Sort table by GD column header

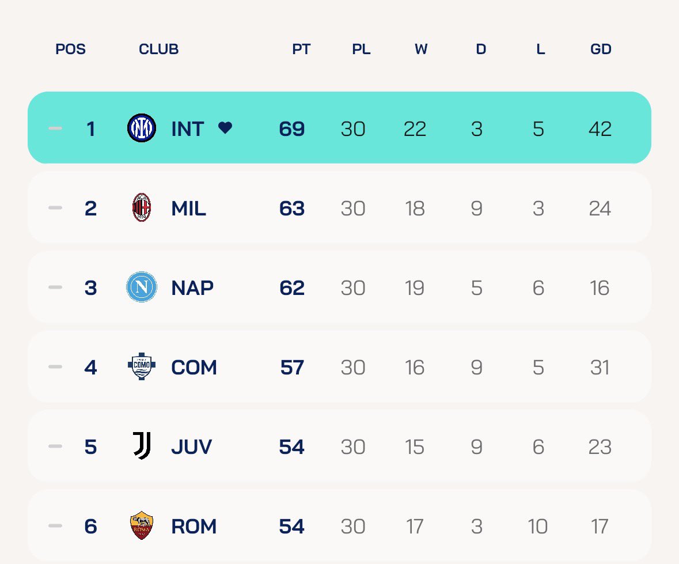click(x=601, y=49)
